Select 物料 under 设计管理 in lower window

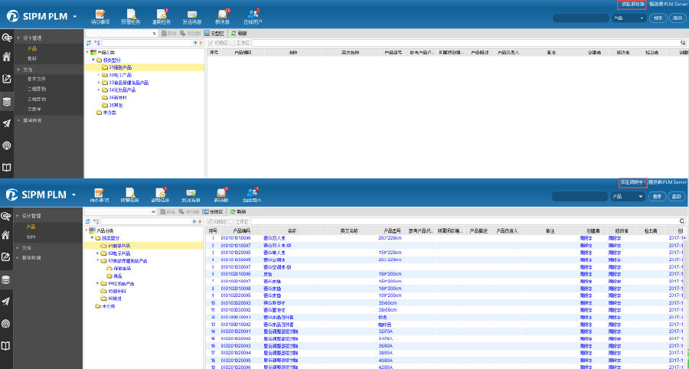31,237
